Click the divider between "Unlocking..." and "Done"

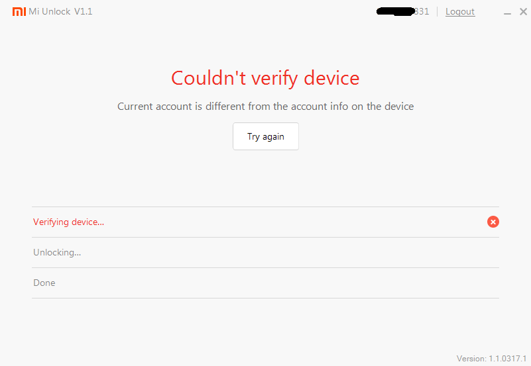pos(265,267)
